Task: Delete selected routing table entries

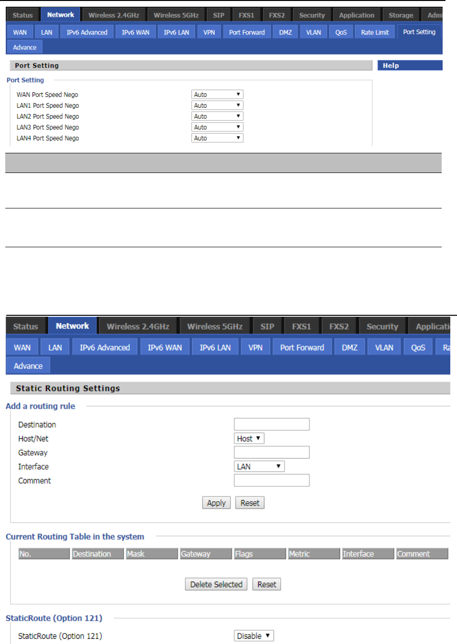Action: pos(216,584)
